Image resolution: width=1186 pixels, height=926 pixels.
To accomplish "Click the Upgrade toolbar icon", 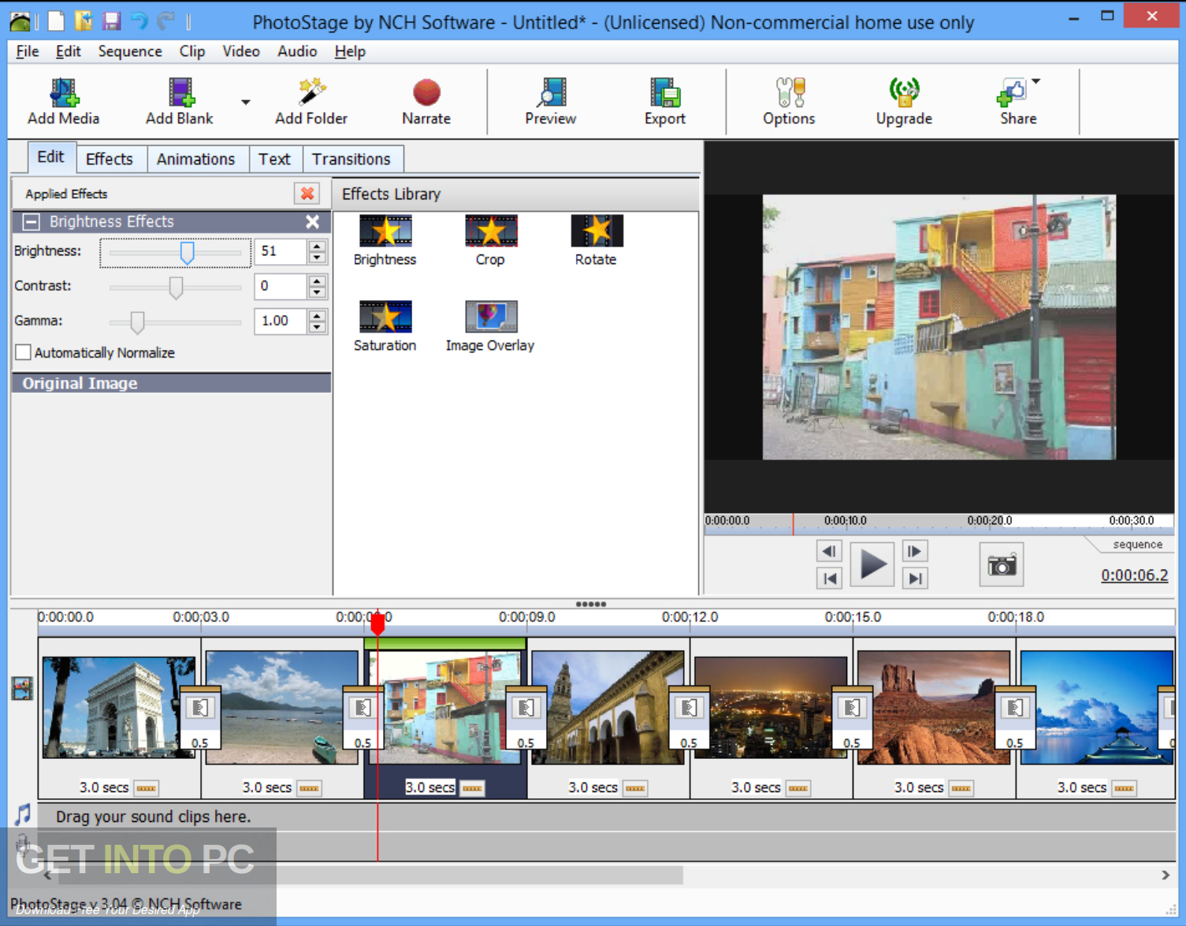I will [x=904, y=93].
